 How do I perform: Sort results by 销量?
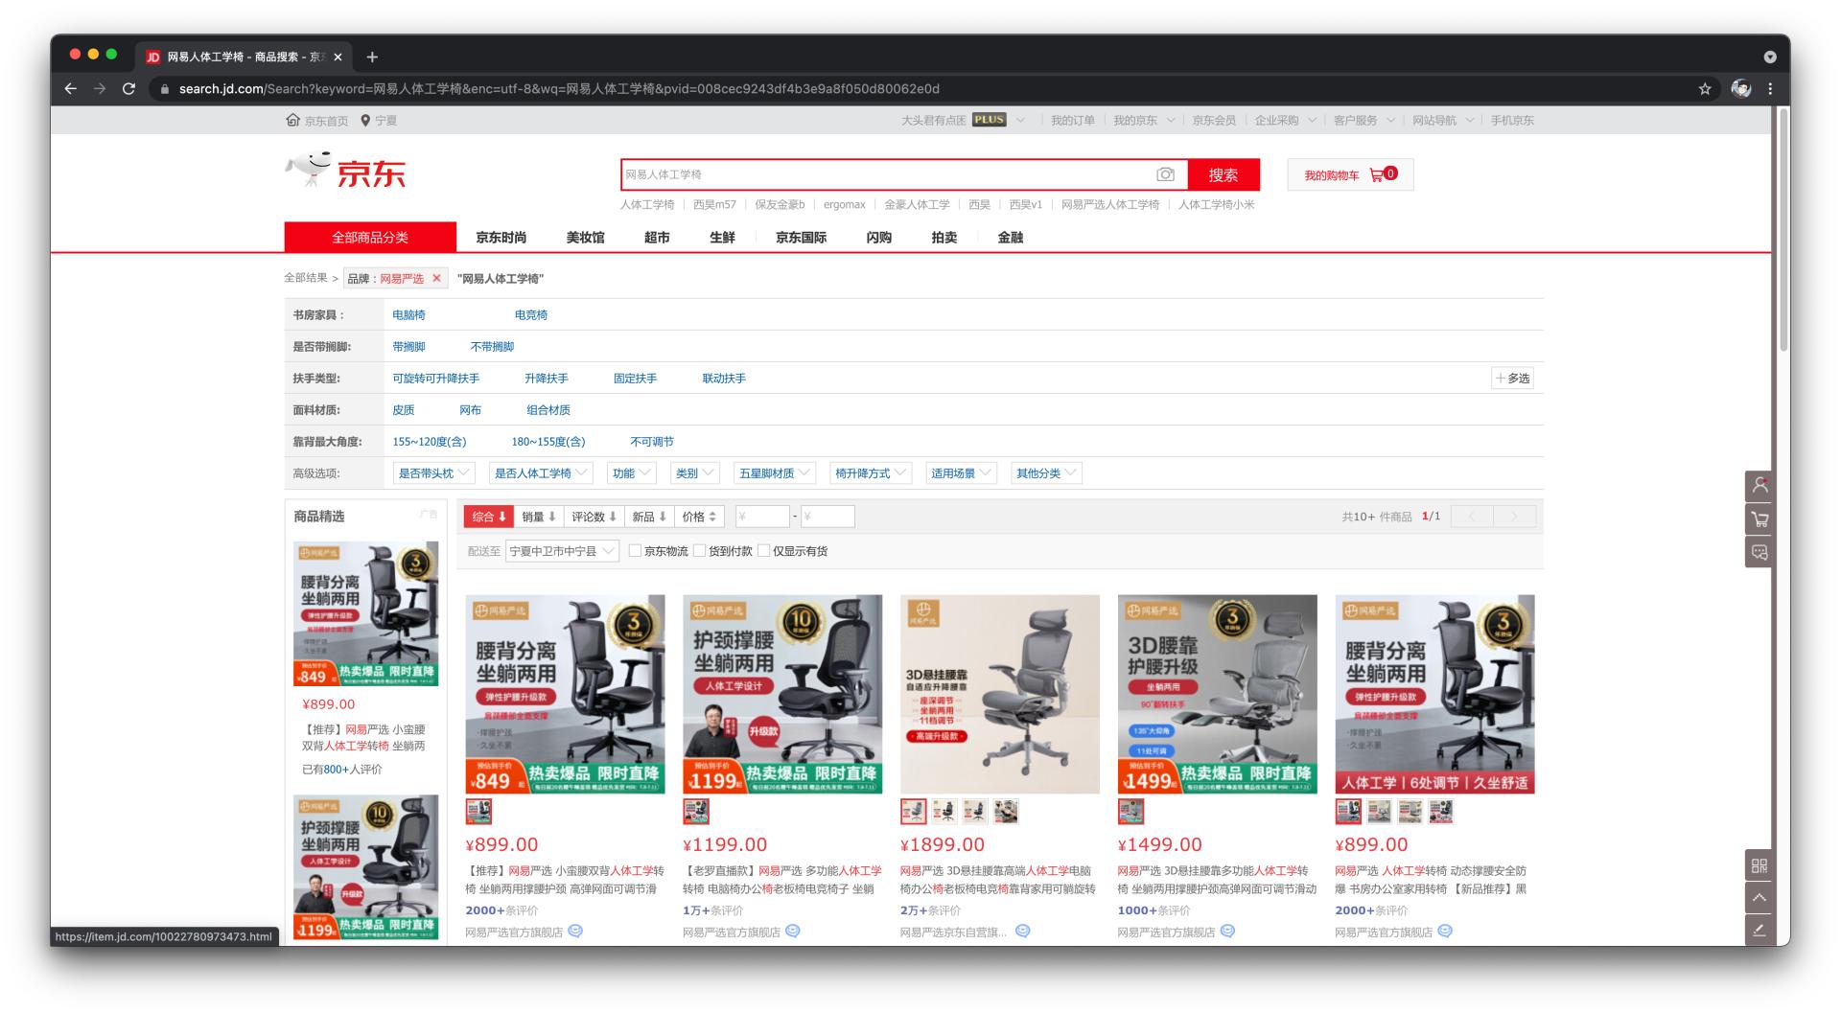(539, 517)
